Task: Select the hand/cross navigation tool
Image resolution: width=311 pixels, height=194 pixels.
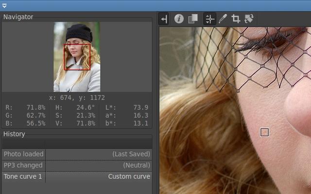Action: coord(210,19)
